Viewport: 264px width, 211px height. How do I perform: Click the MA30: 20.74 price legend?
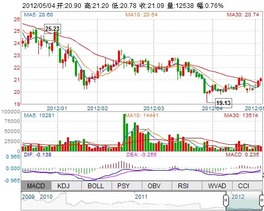point(243,14)
